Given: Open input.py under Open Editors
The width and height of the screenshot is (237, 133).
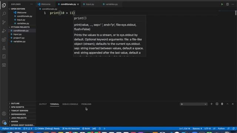Looking at the screenshot, I should pyautogui.click(x=21, y=20).
